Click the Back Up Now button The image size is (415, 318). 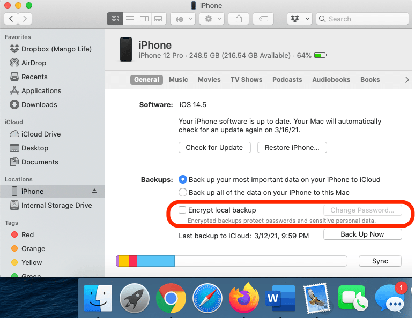pyautogui.click(x=362, y=234)
